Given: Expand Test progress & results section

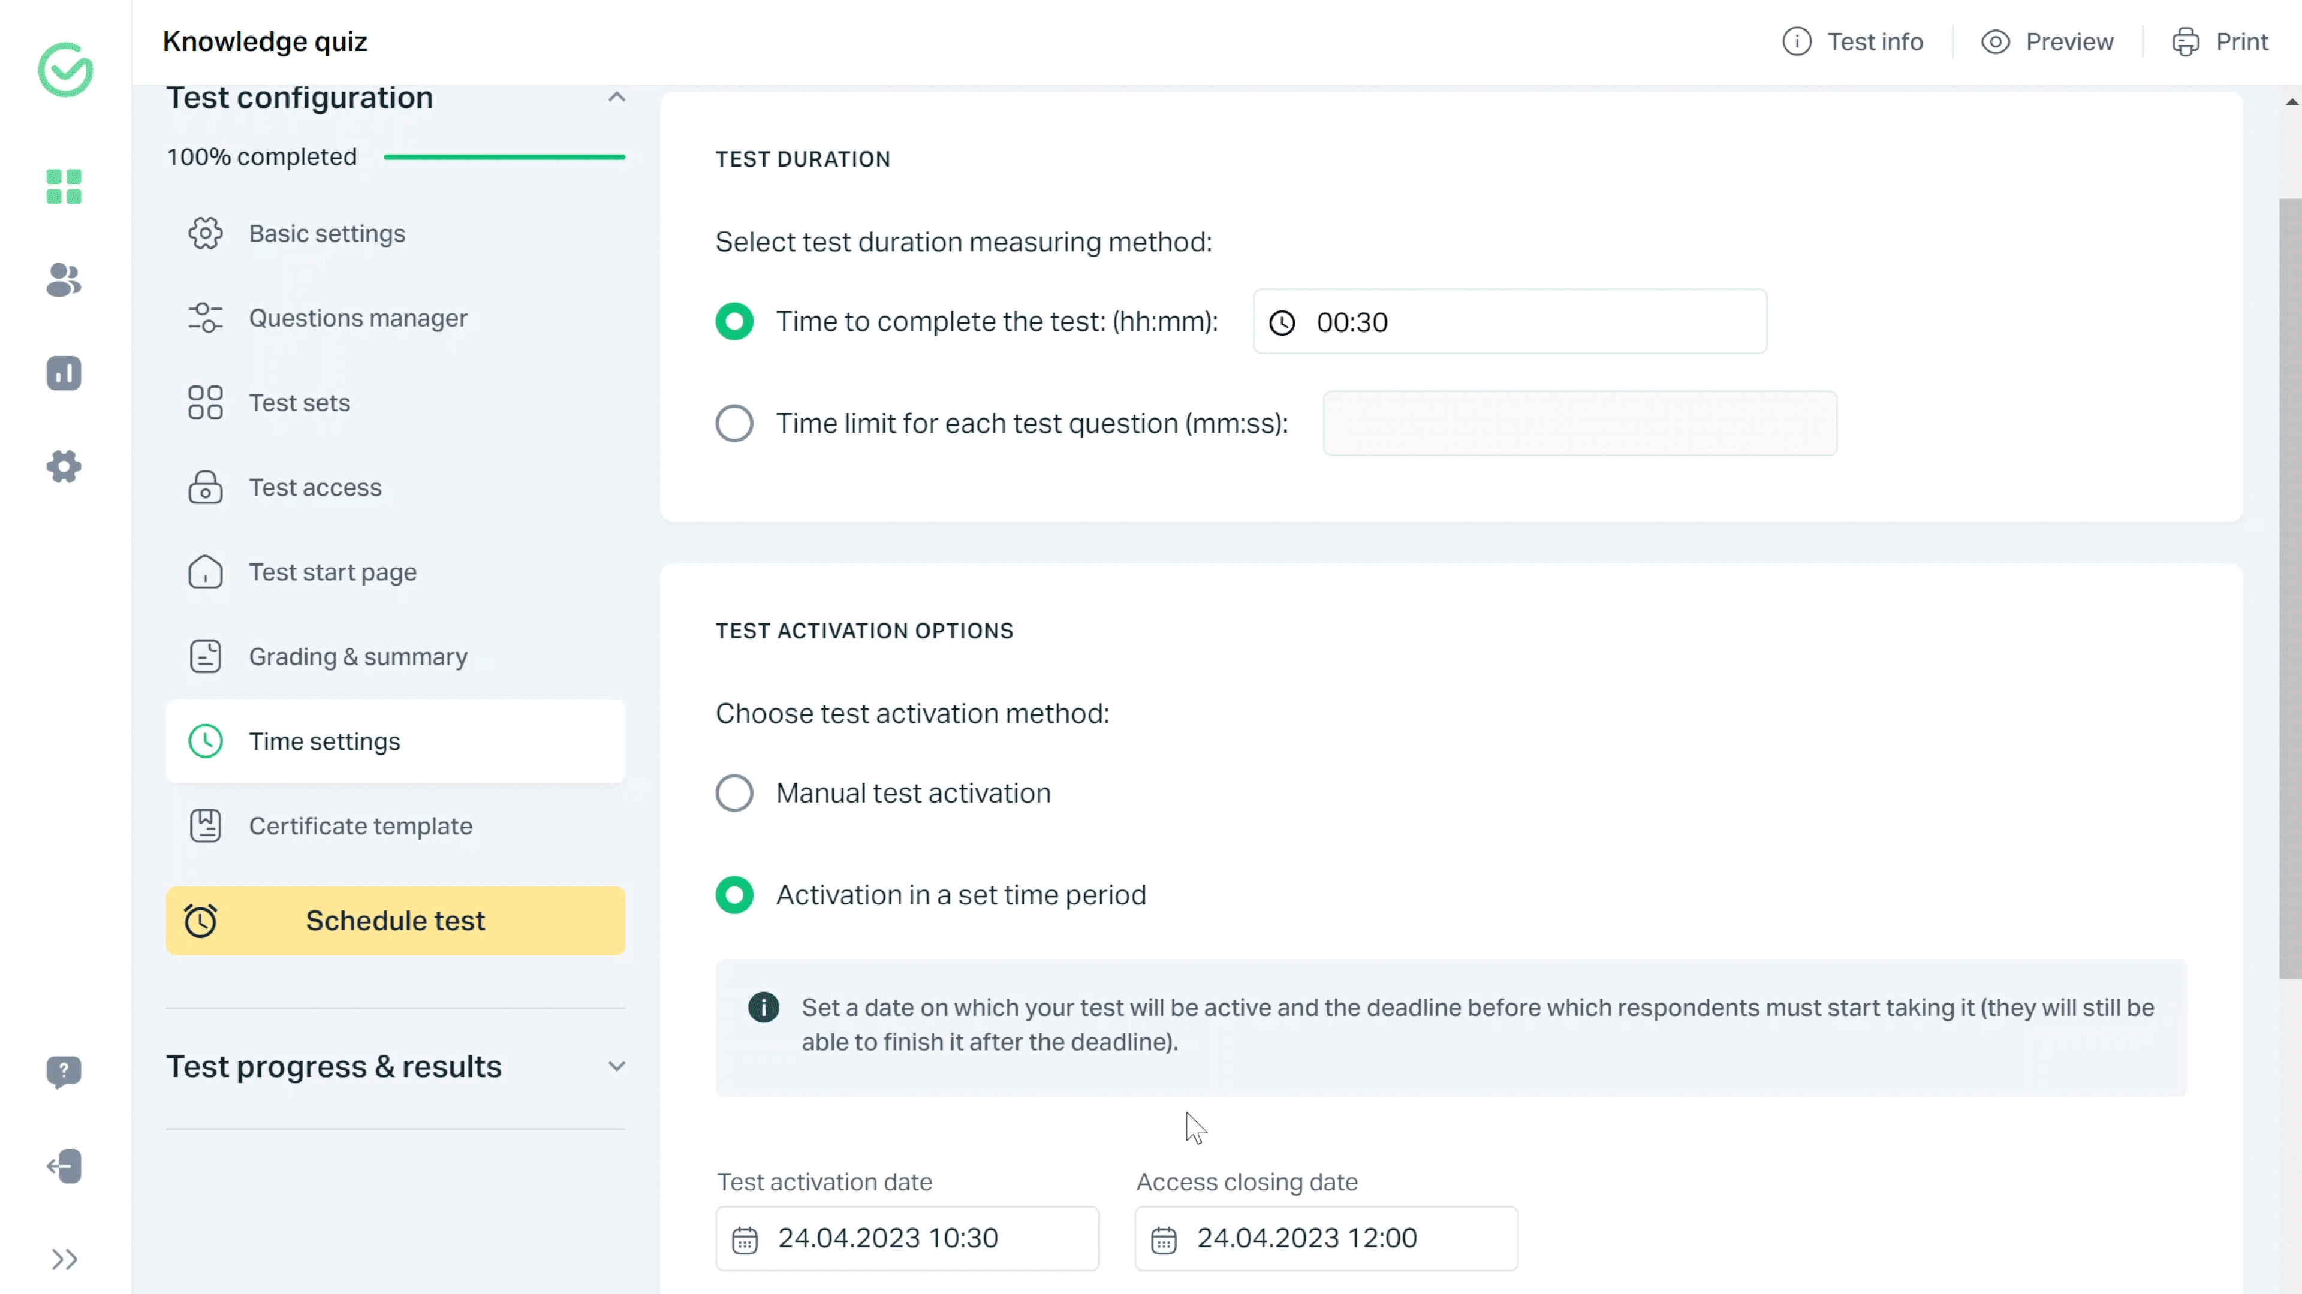Looking at the screenshot, I should pos(617,1066).
